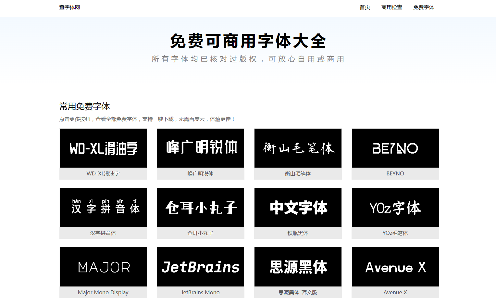
Task: Click the 峰广明锐体 caption label
Action: (x=201, y=174)
